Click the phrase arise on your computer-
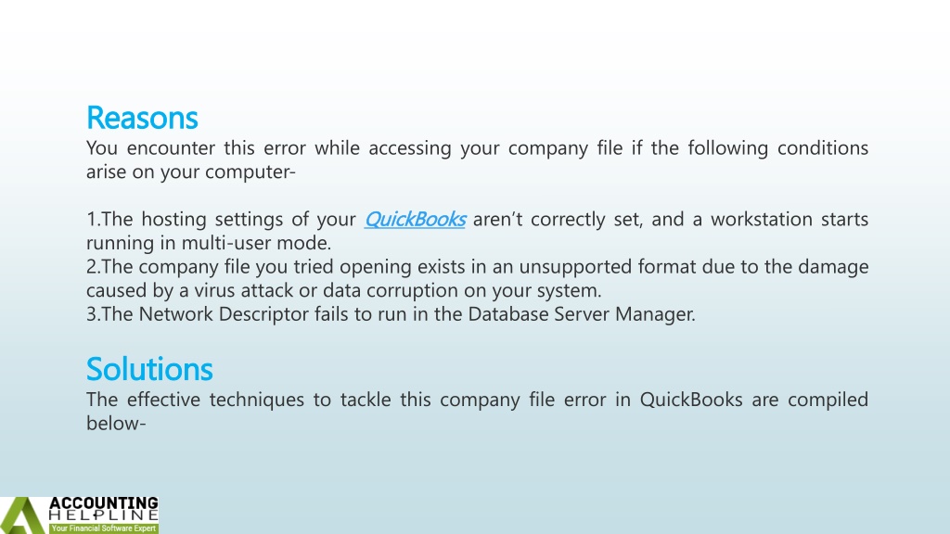The height and width of the screenshot is (534, 950). tap(191, 172)
